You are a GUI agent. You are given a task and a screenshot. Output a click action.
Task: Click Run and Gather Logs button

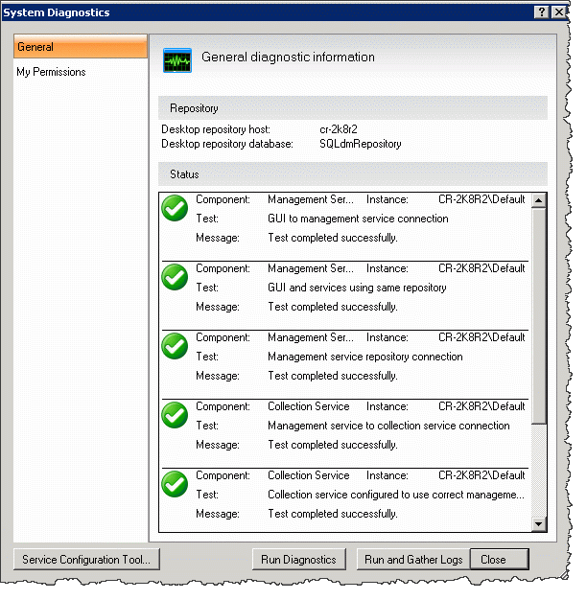[x=413, y=560]
